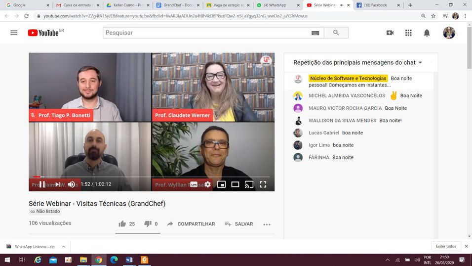Toggle subtitles on the video

point(194,184)
